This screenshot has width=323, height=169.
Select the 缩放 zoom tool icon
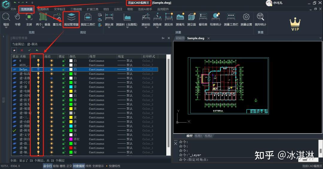pos(6,17)
